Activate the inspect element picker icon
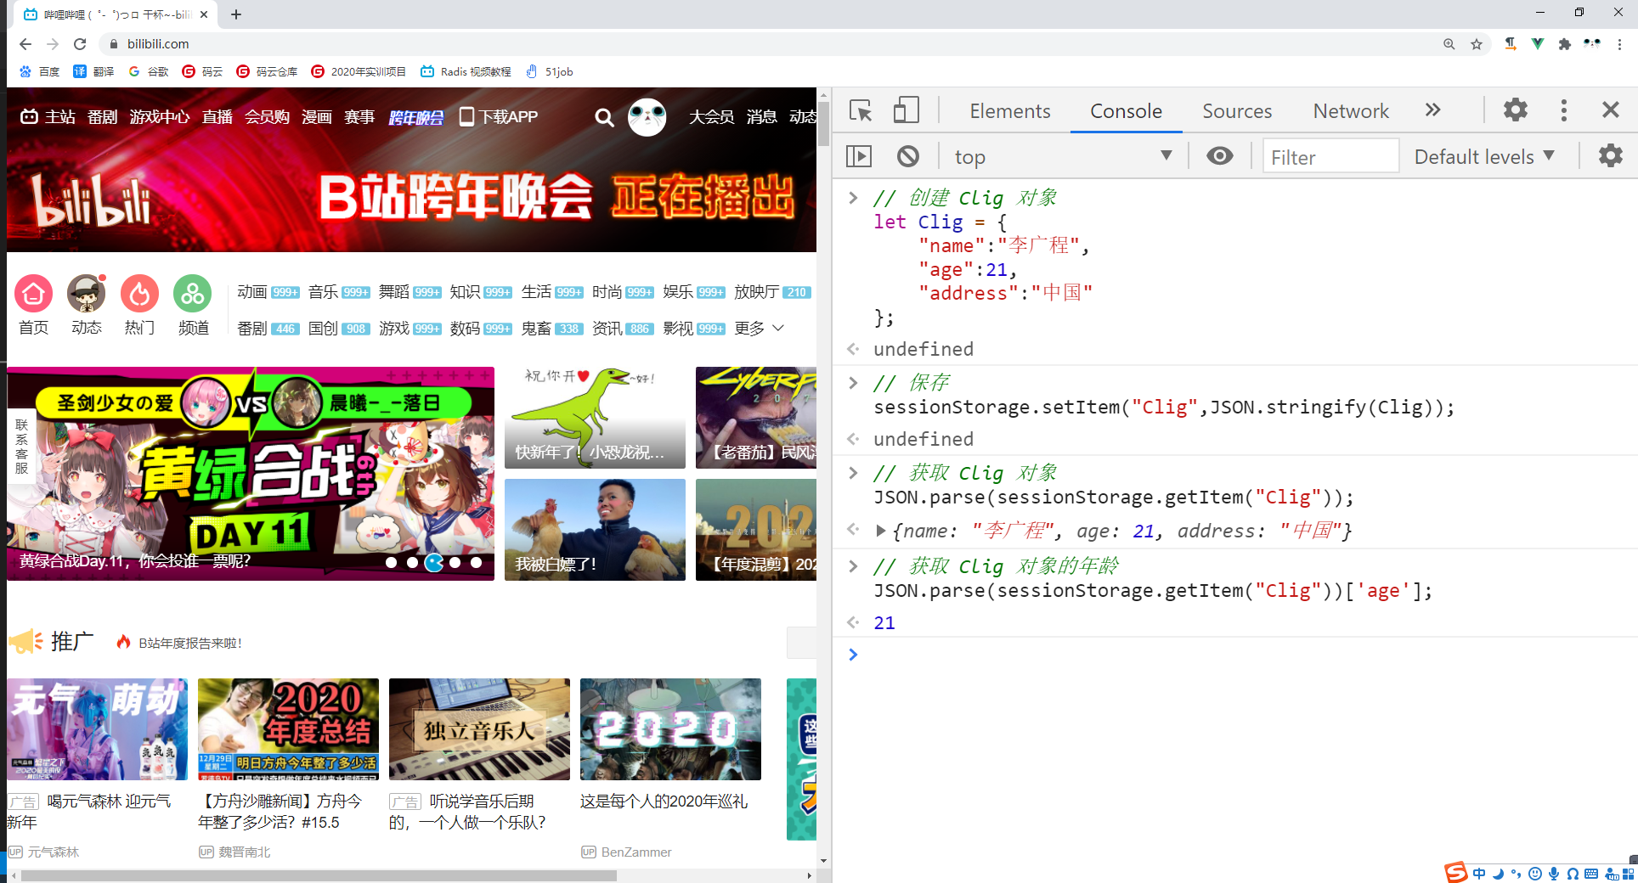 coord(861,110)
